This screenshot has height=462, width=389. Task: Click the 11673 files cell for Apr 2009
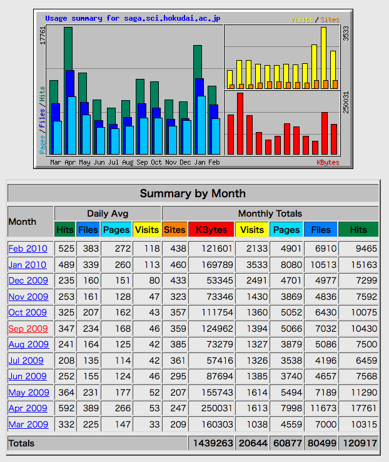tap(321, 408)
